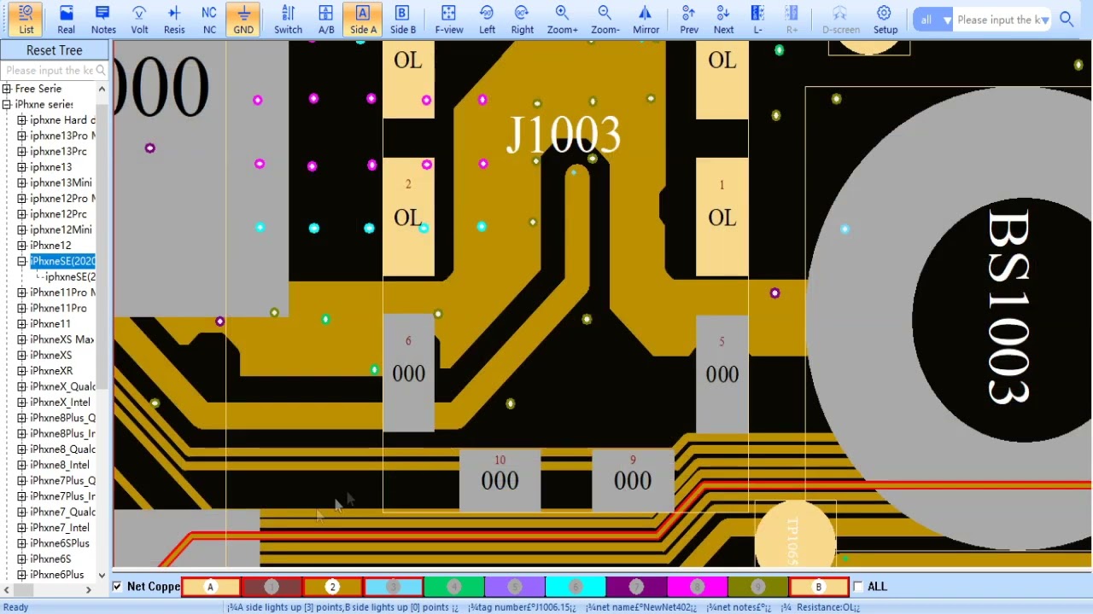Switch to Side A view
Viewport: 1093px width, 614px height.
[363, 19]
